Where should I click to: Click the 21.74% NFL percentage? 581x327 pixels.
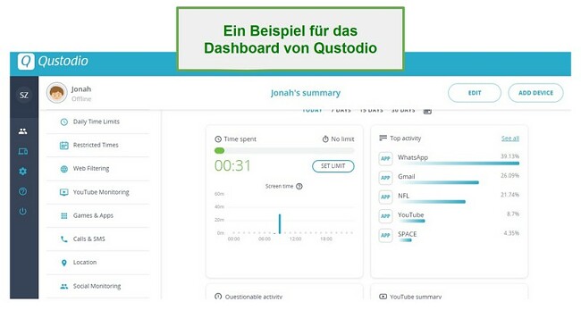509,195
